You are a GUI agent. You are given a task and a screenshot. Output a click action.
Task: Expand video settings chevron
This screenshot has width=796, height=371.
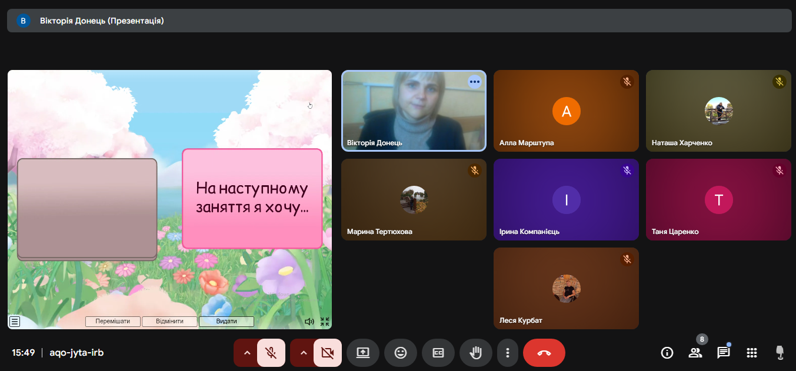(x=304, y=353)
